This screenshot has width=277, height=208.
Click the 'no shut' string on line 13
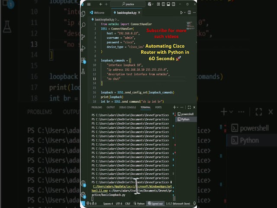[113, 79]
